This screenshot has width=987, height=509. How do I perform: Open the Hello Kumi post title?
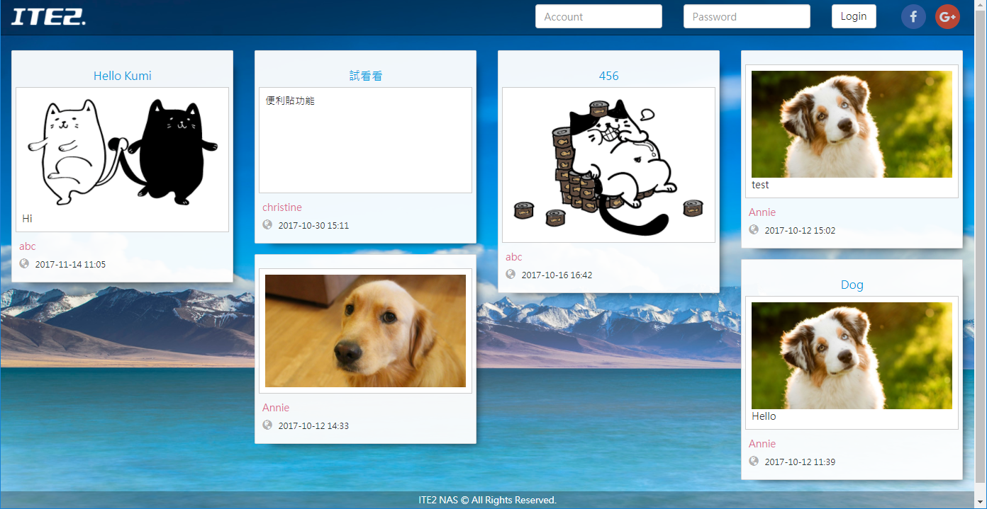123,76
